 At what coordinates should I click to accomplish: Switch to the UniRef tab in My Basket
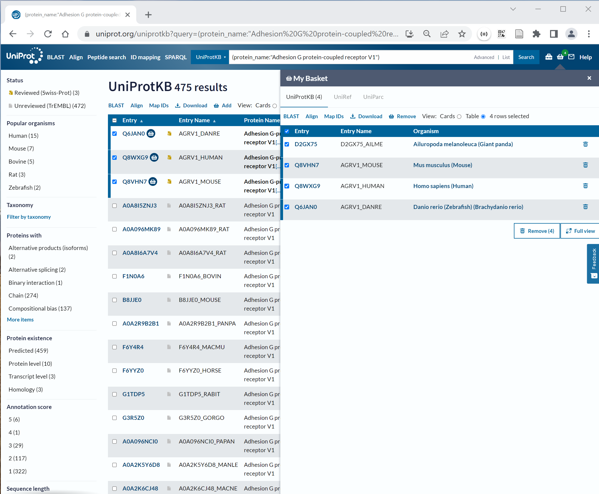[x=343, y=97]
